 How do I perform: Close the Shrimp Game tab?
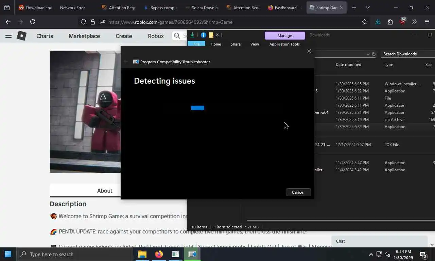pos(341,7)
